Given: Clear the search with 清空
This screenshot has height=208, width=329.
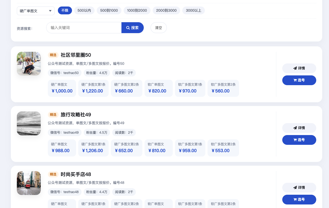Looking at the screenshot, I should point(159,28).
